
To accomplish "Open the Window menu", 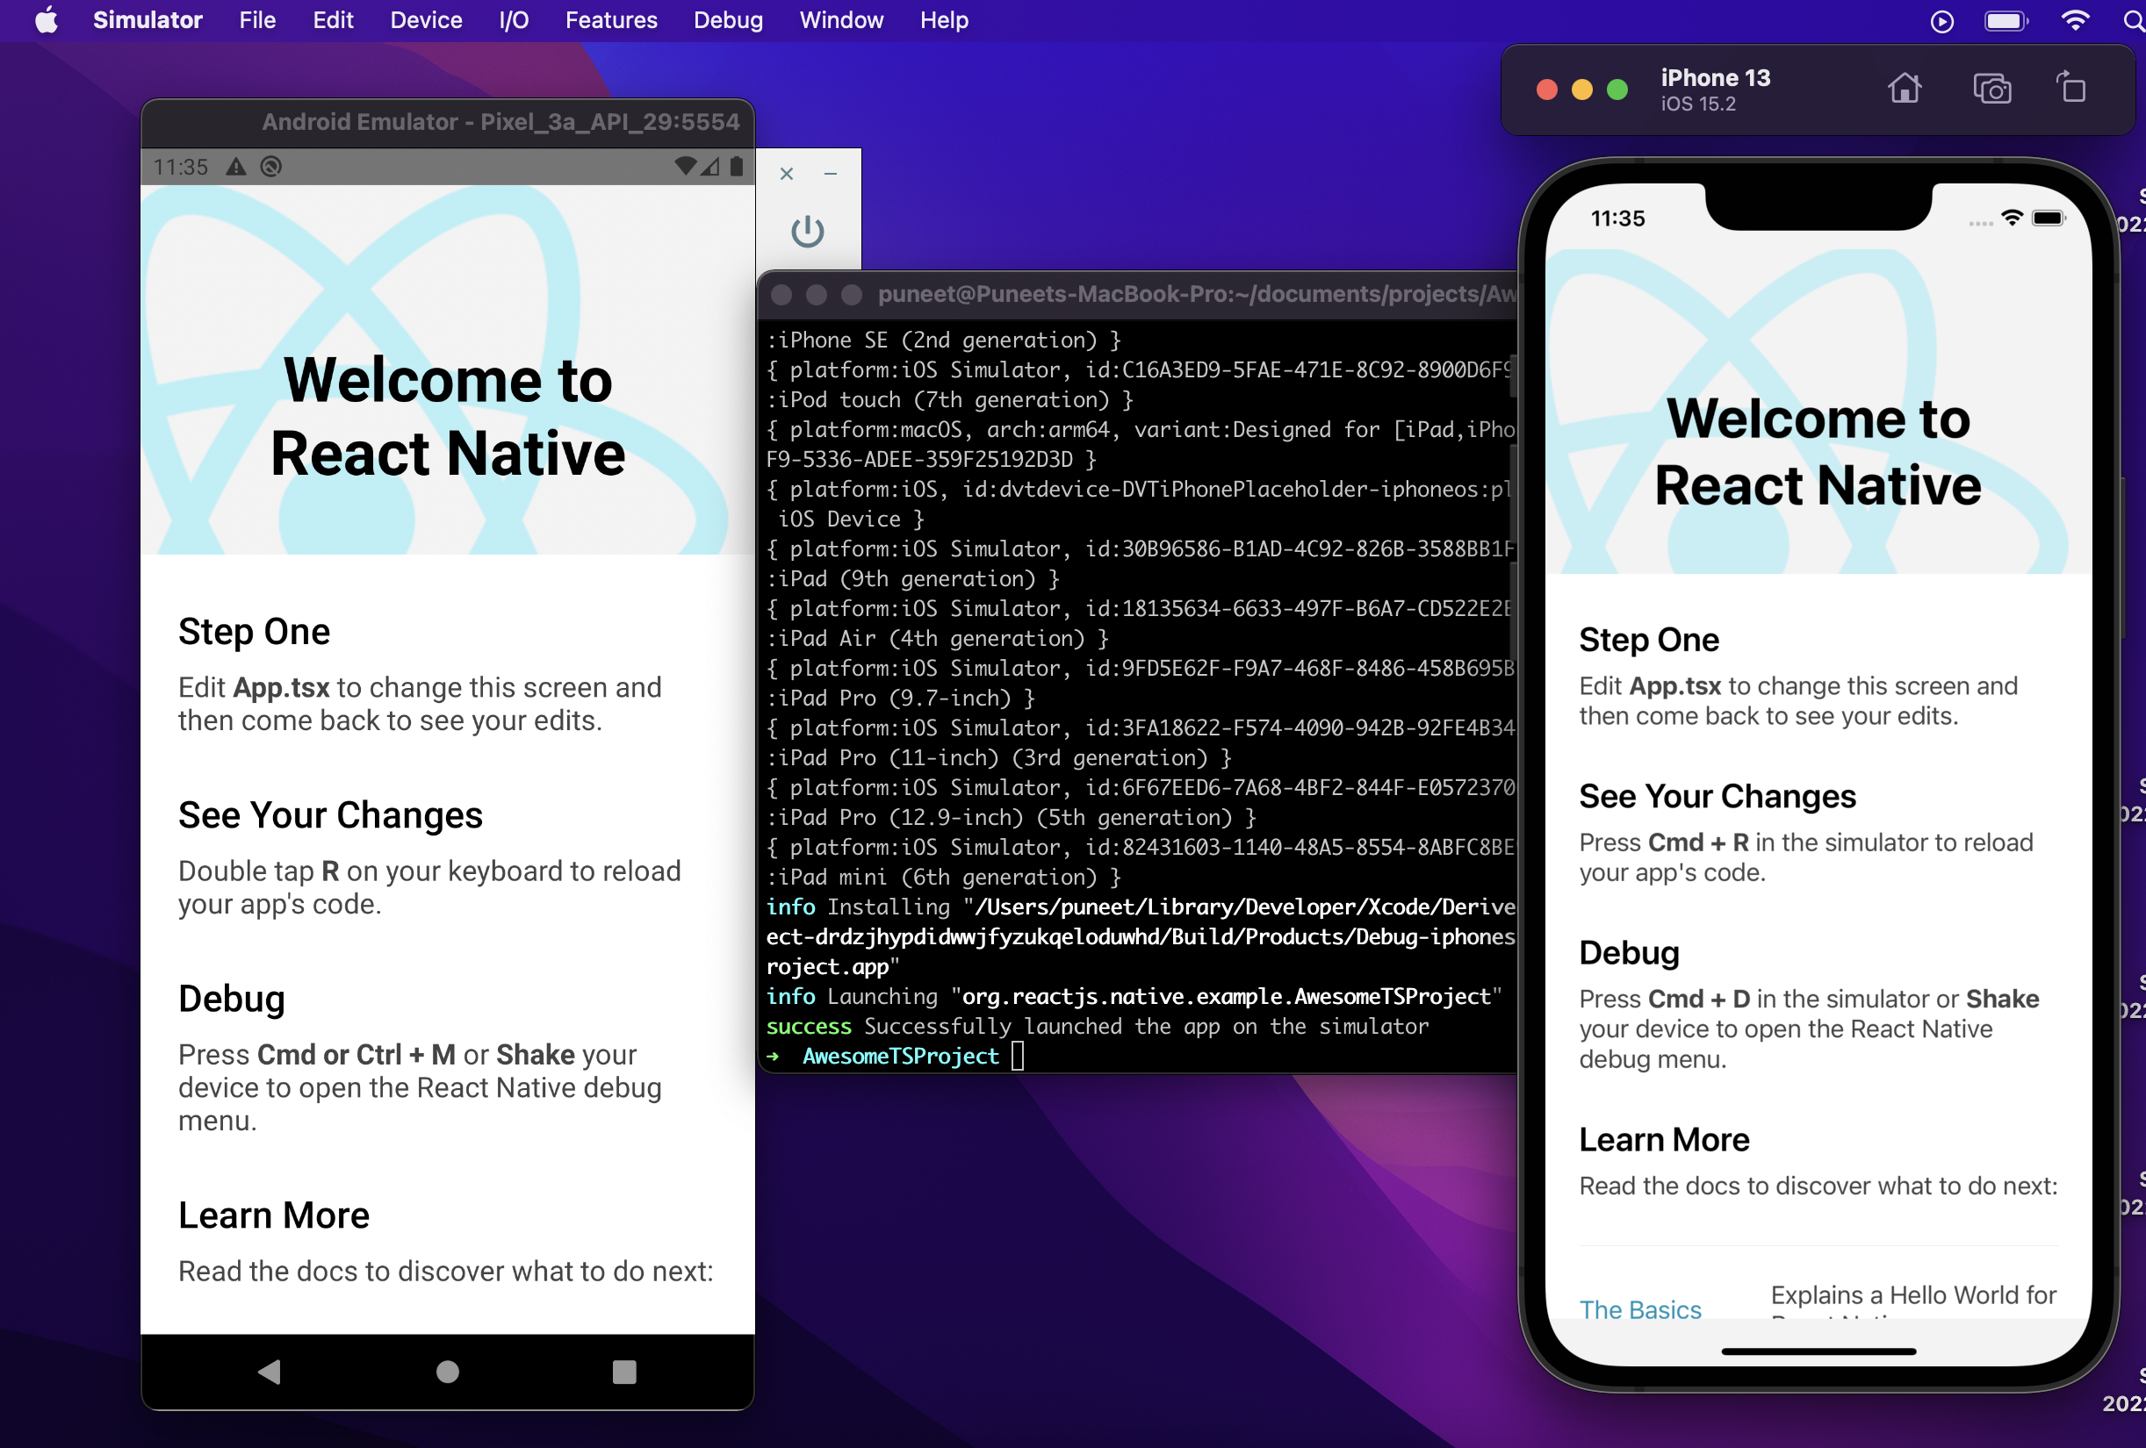I will 841,20.
